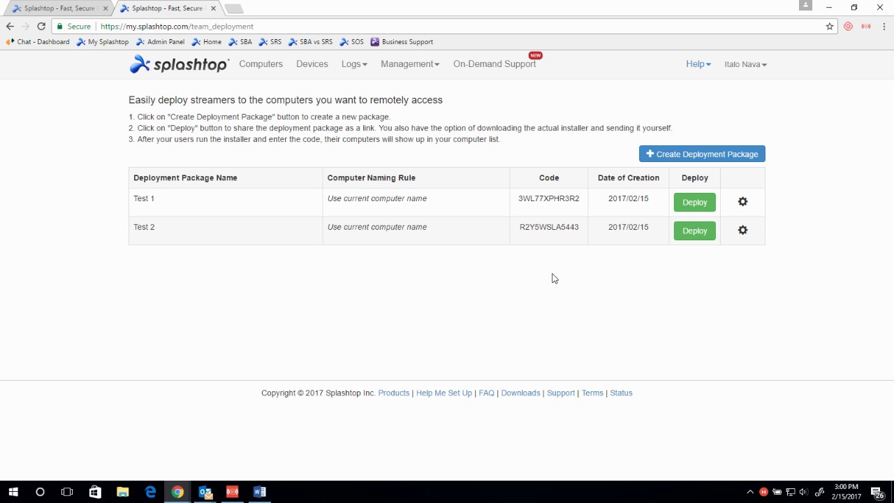
Task: Reload the current page
Action: 41,27
